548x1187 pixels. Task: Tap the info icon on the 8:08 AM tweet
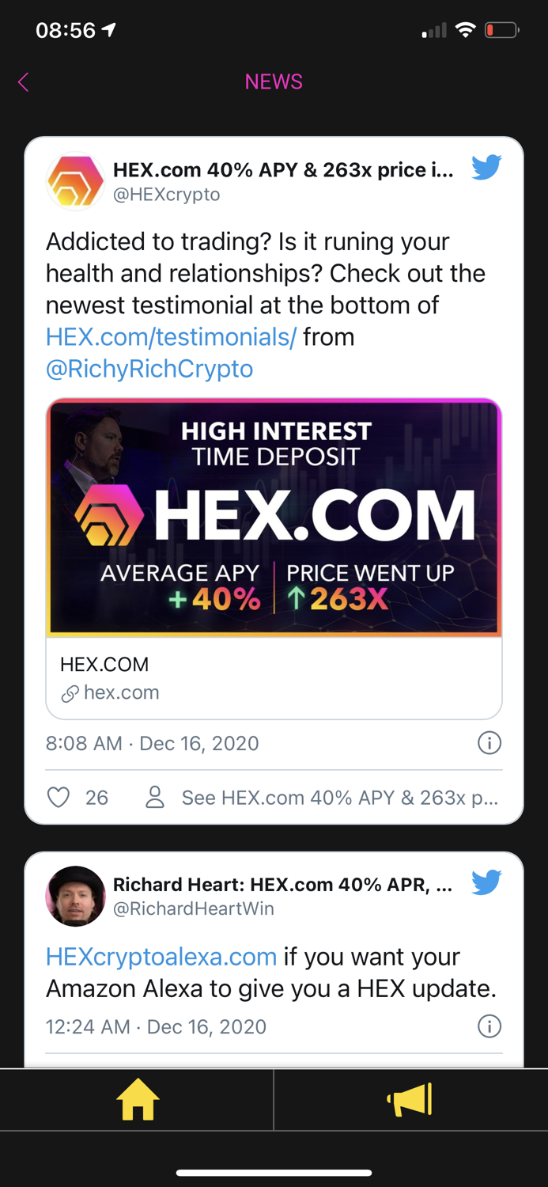pyautogui.click(x=489, y=743)
